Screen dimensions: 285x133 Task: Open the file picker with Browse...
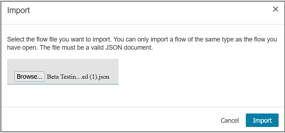pyautogui.click(x=30, y=77)
